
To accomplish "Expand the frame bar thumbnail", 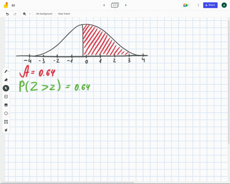I will (115, 5).
